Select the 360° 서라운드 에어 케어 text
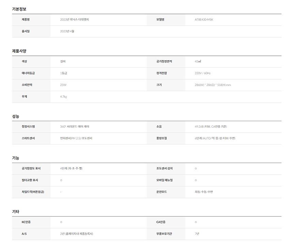293x249 pixels. click(x=75, y=127)
